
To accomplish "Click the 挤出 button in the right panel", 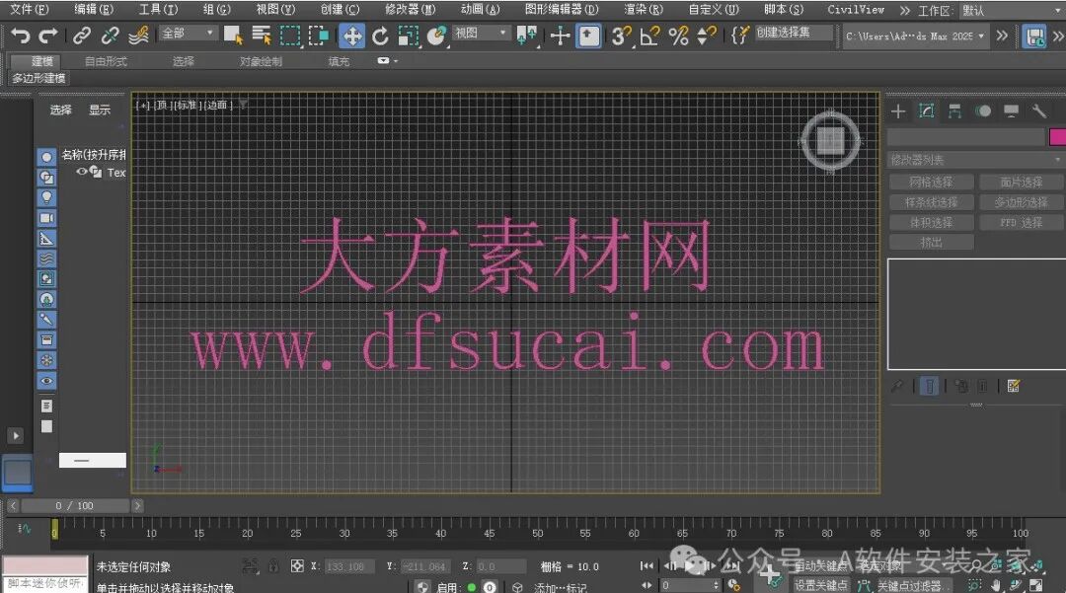I will pyautogui.click(x=932, y=241).
